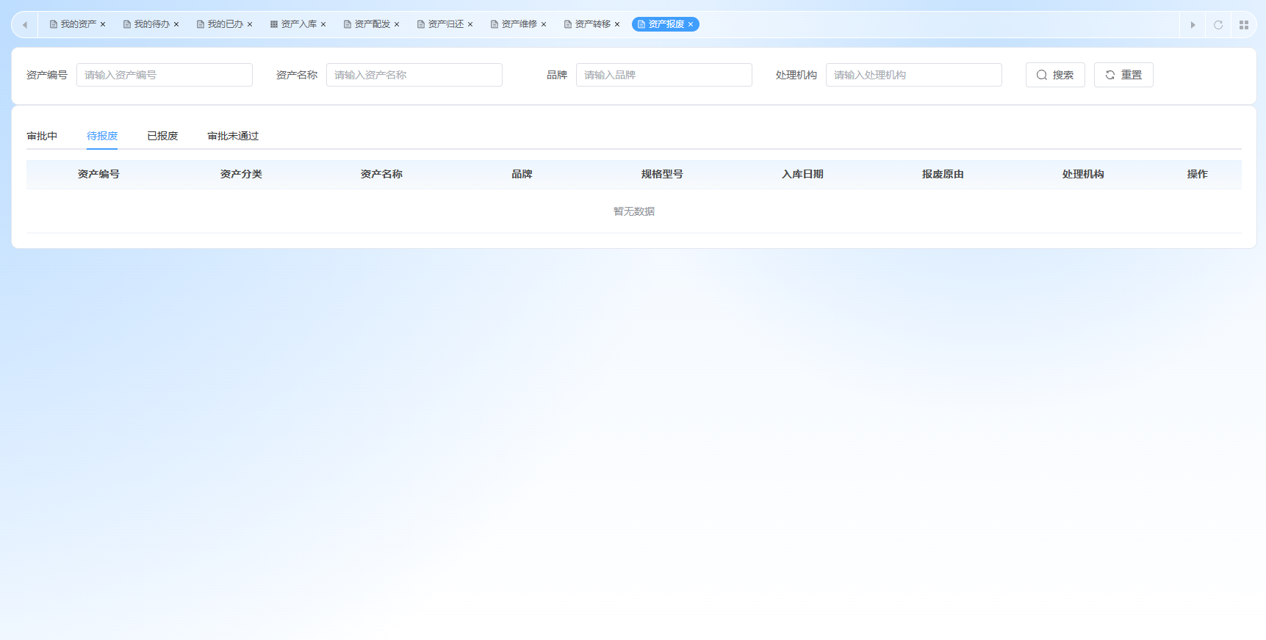Close the 资产维修 tab
Screen dimensions: 1266x640
(x=544, y=24)
